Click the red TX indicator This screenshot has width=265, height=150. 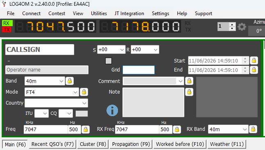tap(7, 29)
